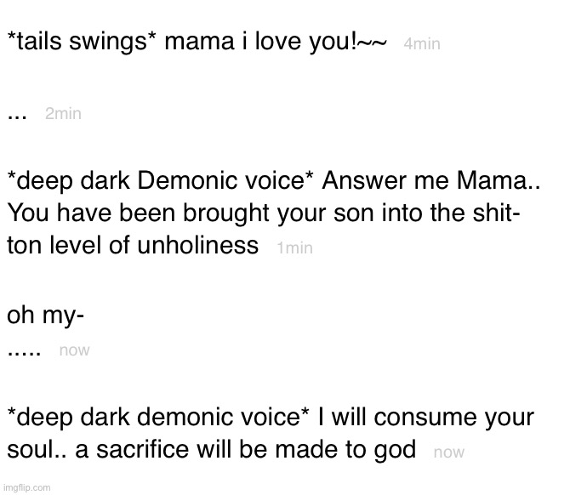This screenshot has width=570, height=495.
Task: Click the word 'unholiness'
Action: coord(197,245)
